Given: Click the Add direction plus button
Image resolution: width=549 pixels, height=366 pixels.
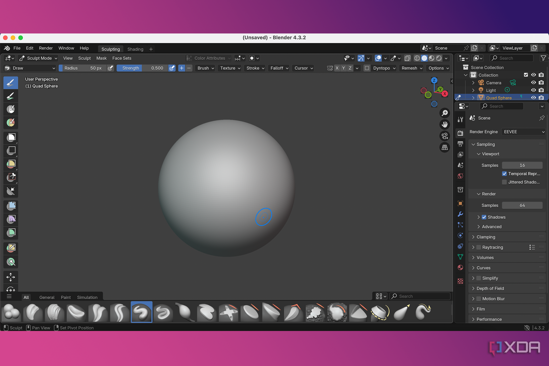Looking at the screenshot, I should 182,68.
